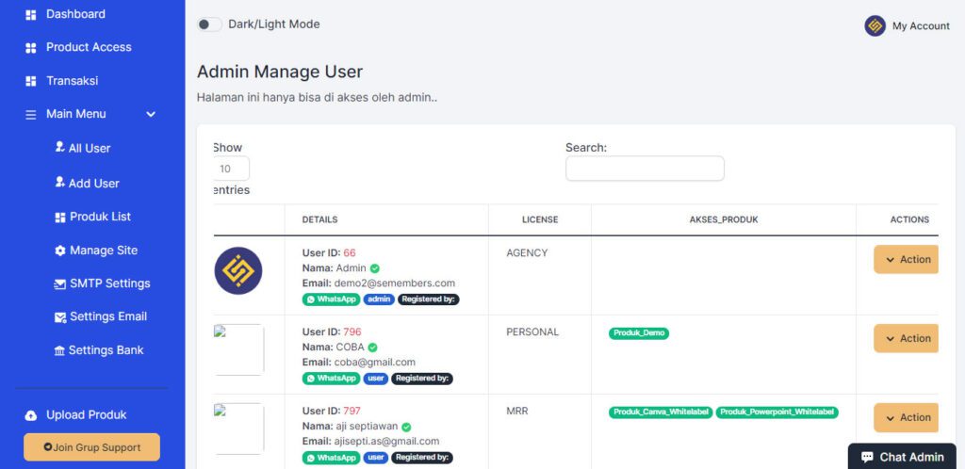Go to Transaksi in the sidebar
The width and height of the screenshot is (965, 469).
point(72,81)
